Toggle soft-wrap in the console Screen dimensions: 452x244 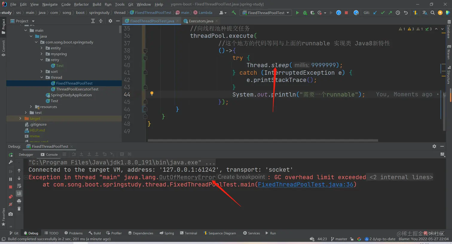19,186
